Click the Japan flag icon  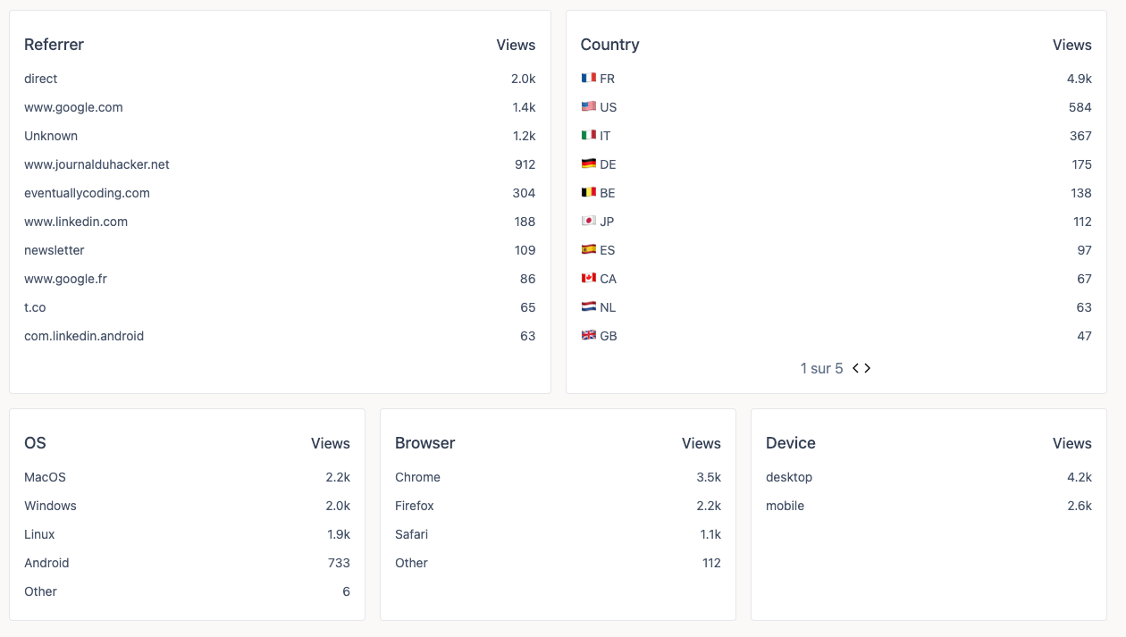pyautogui.click(x=587, y=222)
